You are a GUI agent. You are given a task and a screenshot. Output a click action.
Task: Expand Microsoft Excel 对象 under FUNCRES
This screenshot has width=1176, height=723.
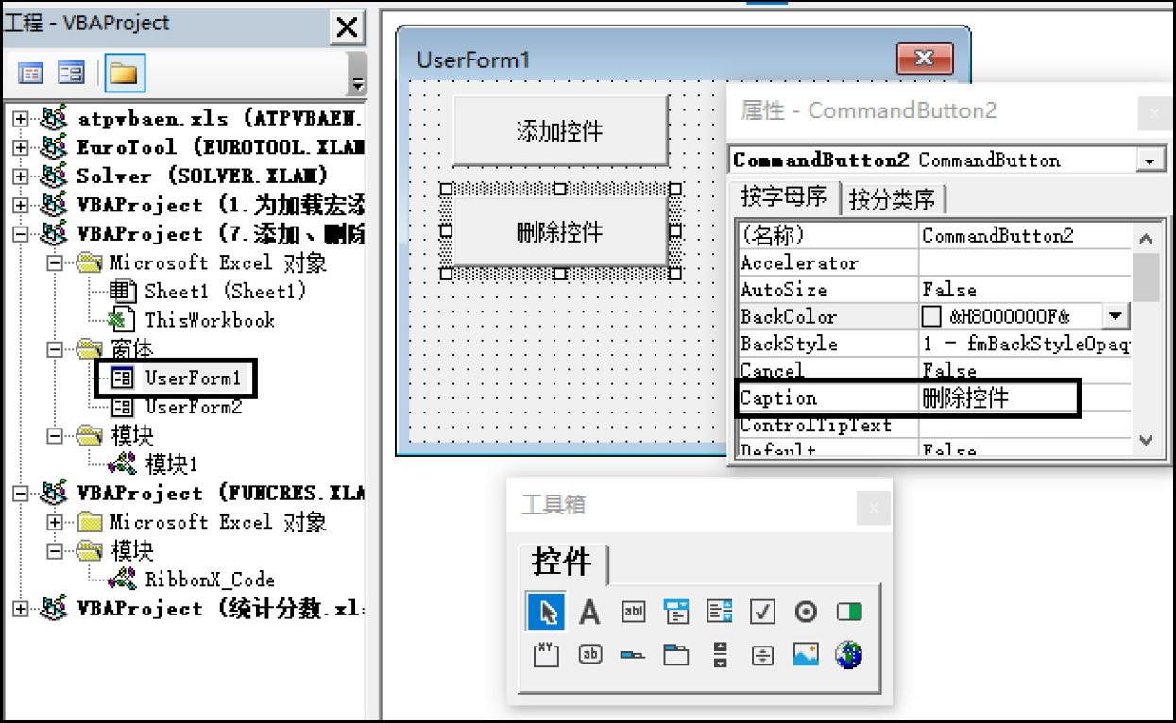(55, 522)
